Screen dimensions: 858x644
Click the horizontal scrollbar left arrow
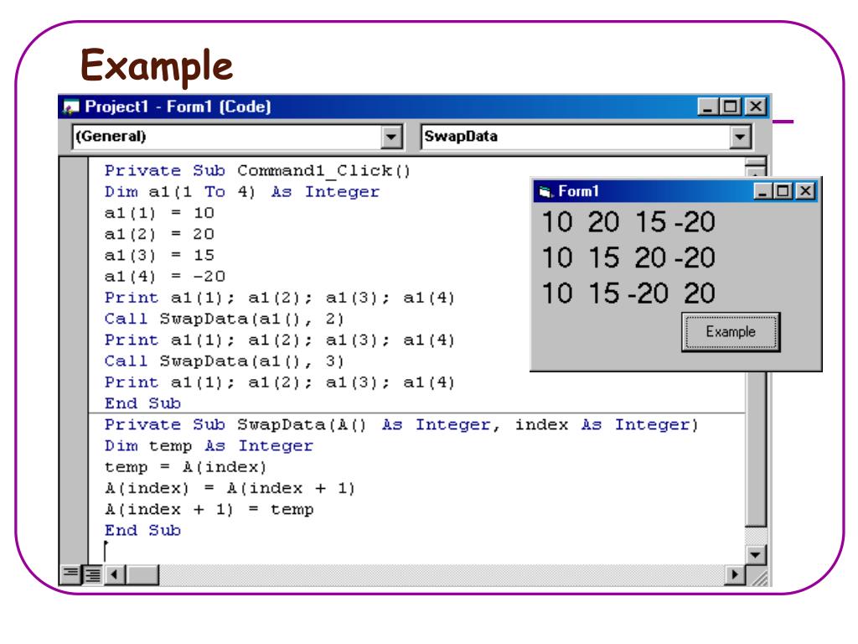[114, 574]
